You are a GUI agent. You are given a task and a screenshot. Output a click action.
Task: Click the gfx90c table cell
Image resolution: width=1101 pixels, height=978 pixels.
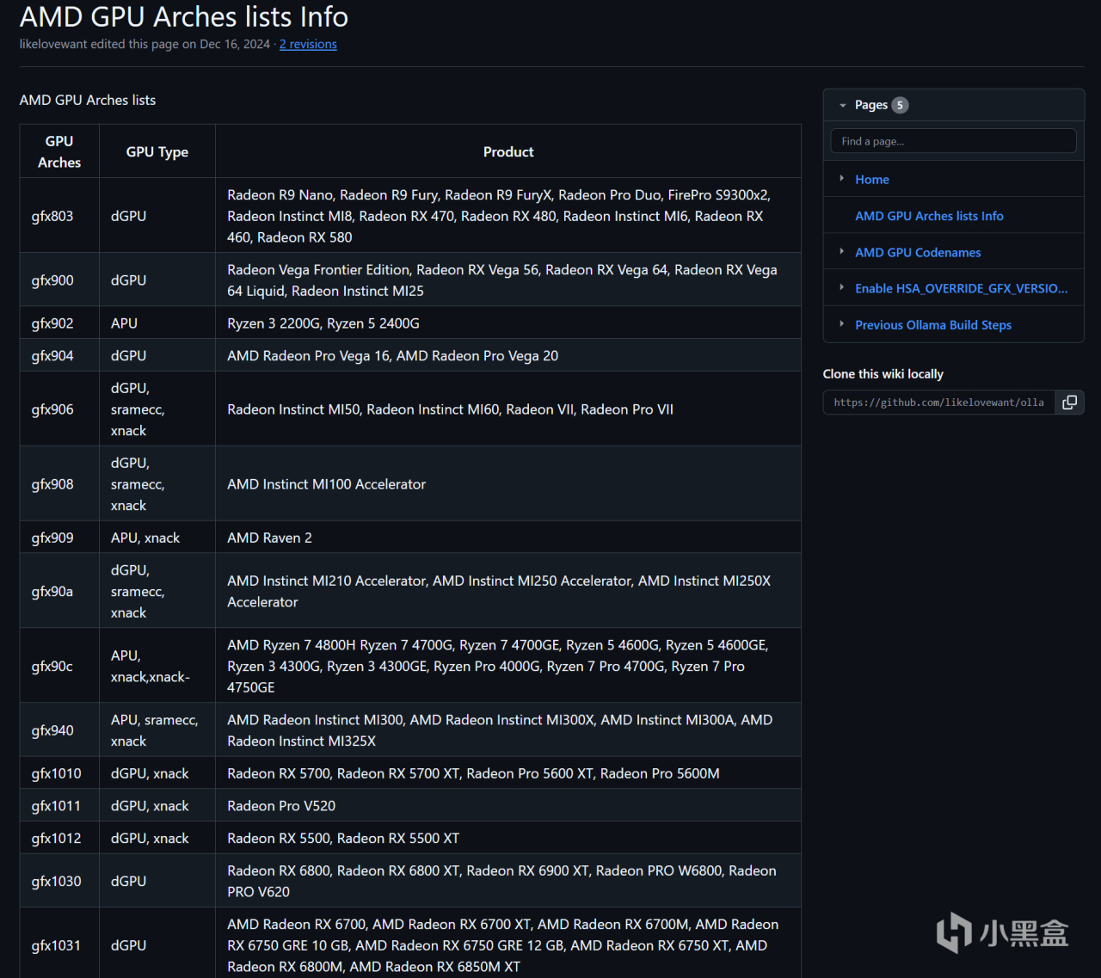(59, 666)
